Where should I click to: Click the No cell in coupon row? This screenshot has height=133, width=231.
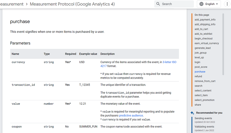click(67, 127)
